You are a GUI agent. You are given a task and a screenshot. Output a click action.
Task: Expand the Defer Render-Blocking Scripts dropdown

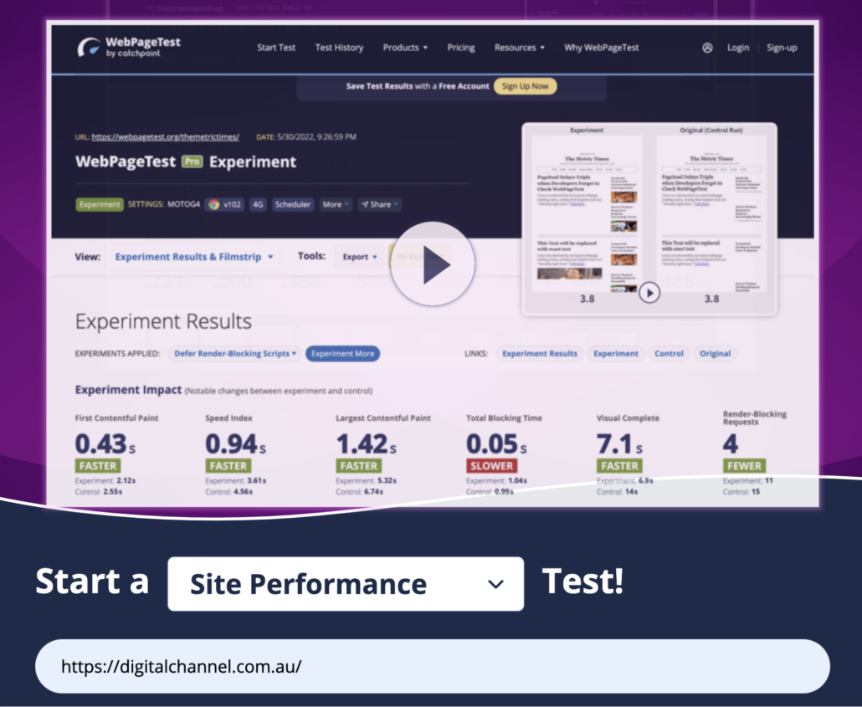click(234, 354)
